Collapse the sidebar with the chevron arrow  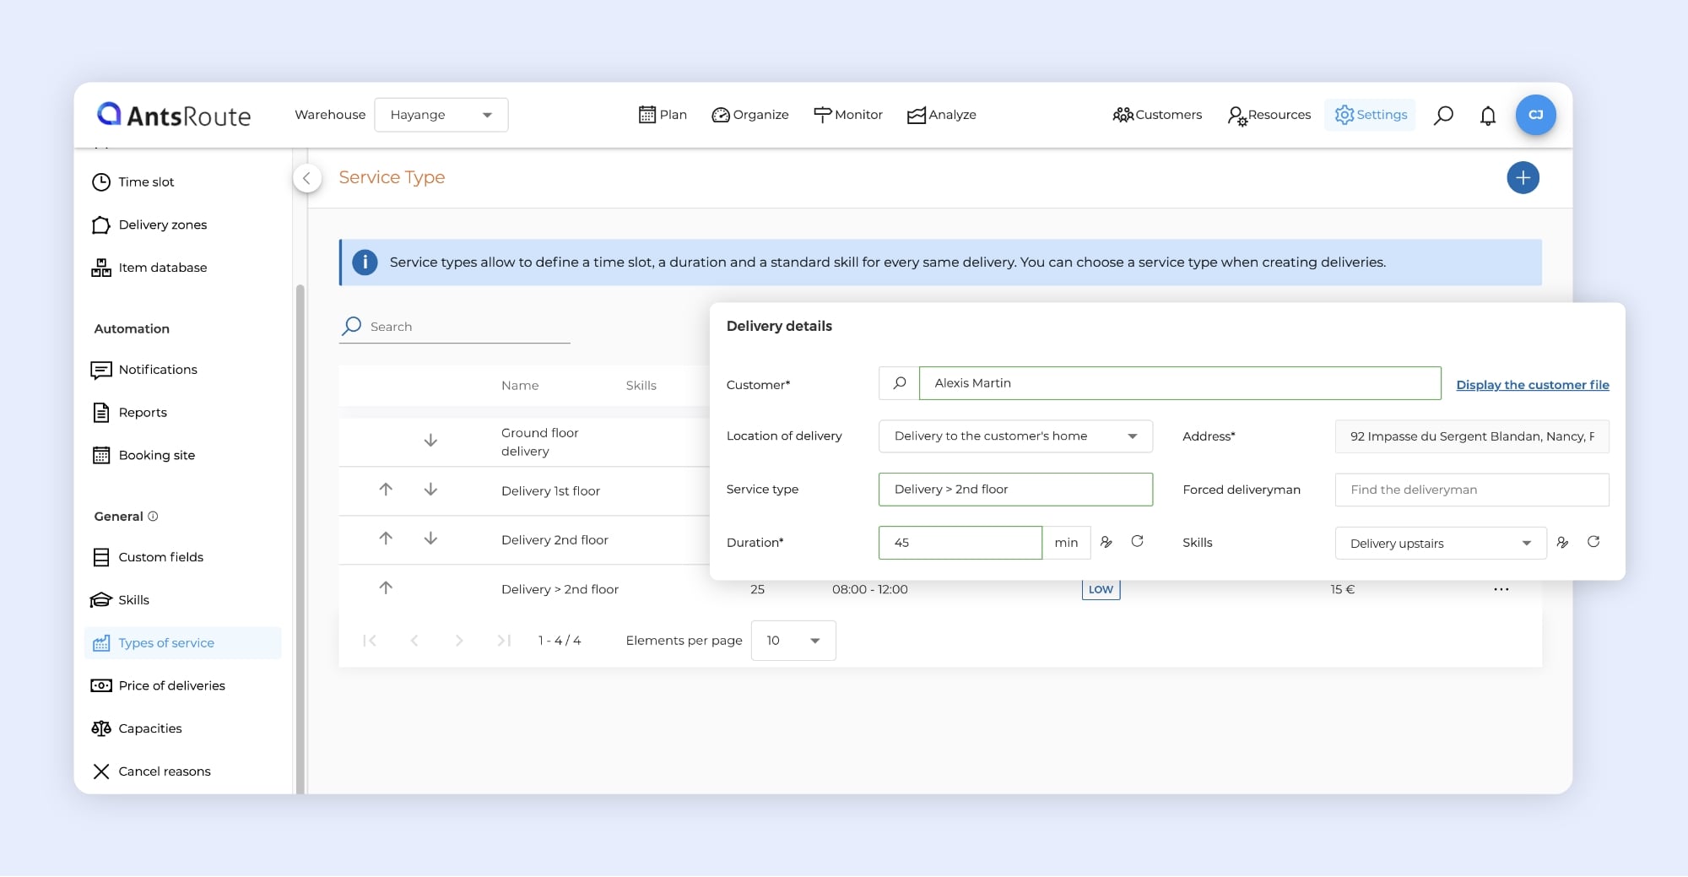[307, 178]
